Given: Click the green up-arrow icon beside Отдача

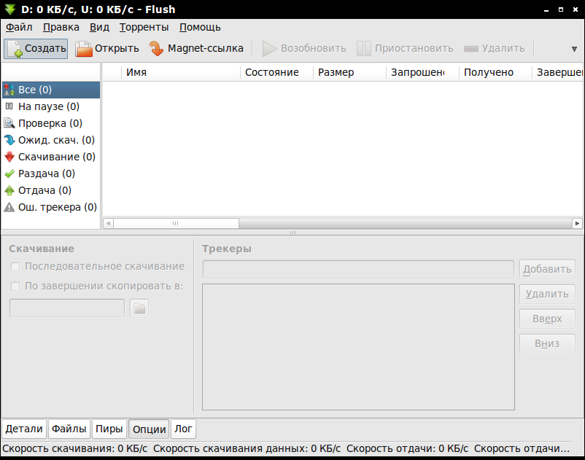Looking at the screenshot, I should 9,190.
